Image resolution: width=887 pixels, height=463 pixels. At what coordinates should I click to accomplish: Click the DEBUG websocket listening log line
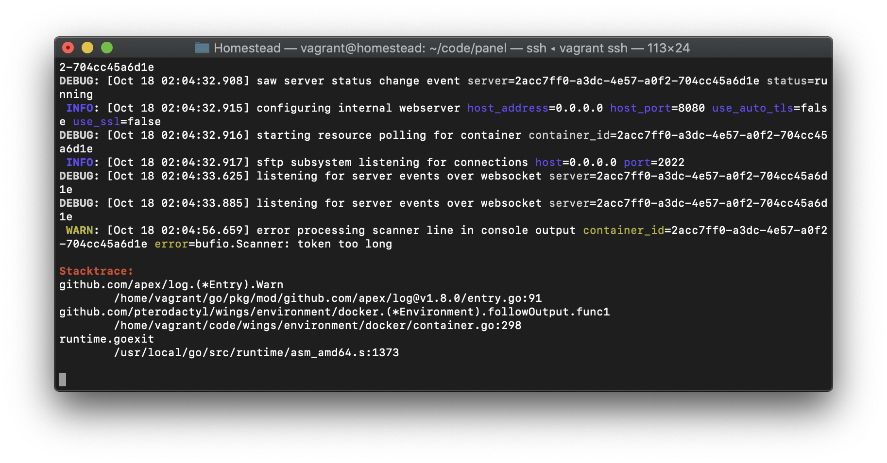point(340,176)
